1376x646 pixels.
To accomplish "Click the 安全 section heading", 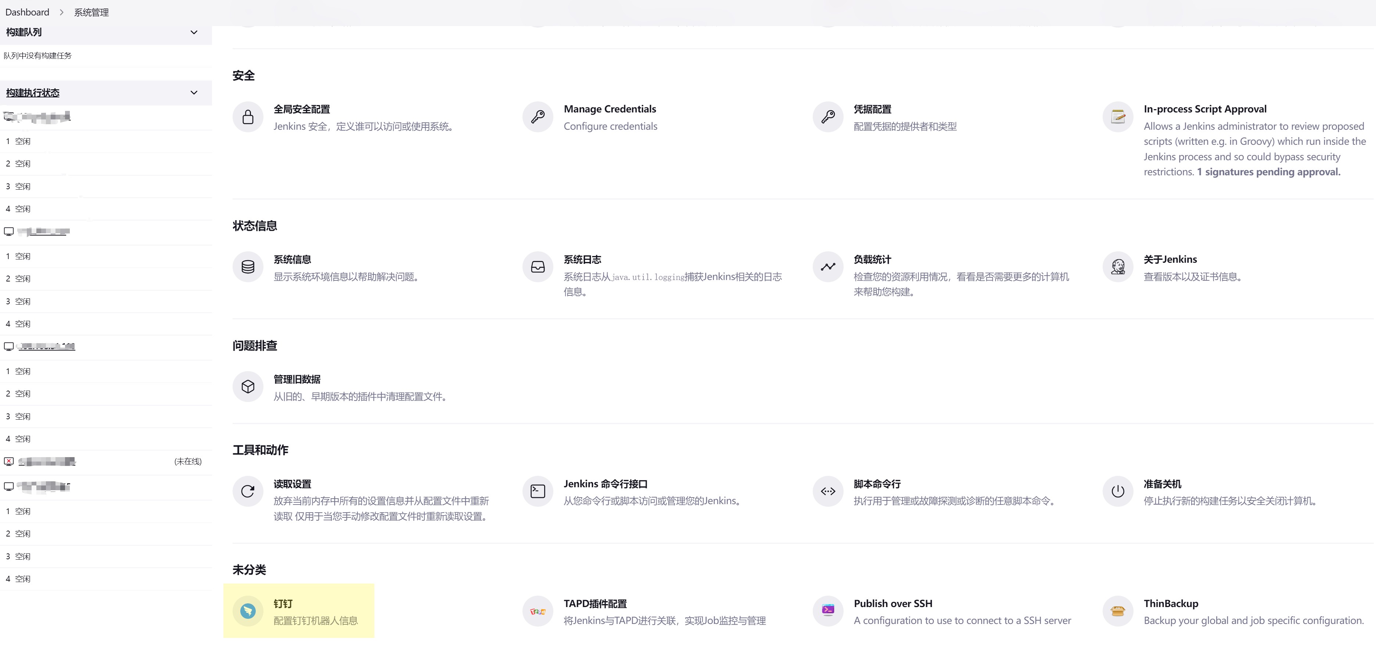I will coord(244,76).
